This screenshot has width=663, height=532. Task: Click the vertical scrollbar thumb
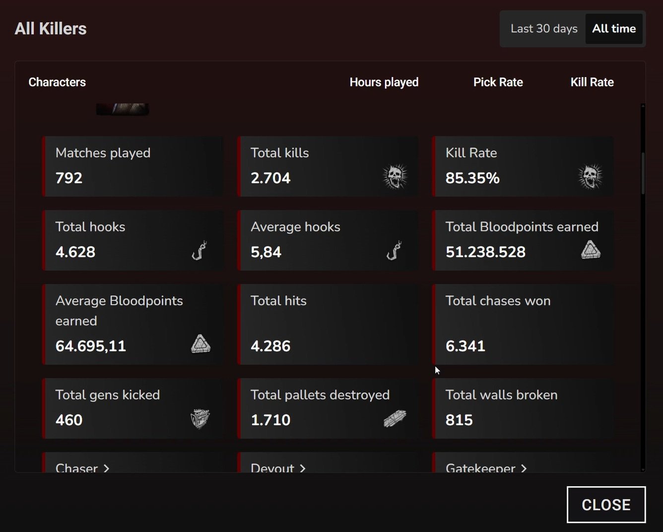(643, 173)
